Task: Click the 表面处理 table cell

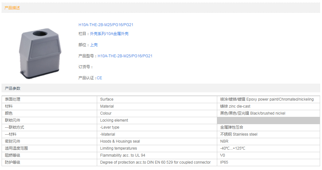Action: [13, 99]
